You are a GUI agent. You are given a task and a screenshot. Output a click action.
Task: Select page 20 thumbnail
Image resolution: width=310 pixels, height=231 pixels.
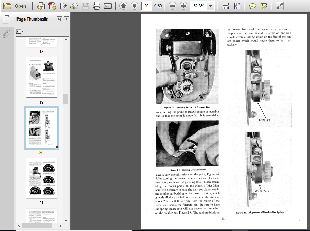point(41,128)
